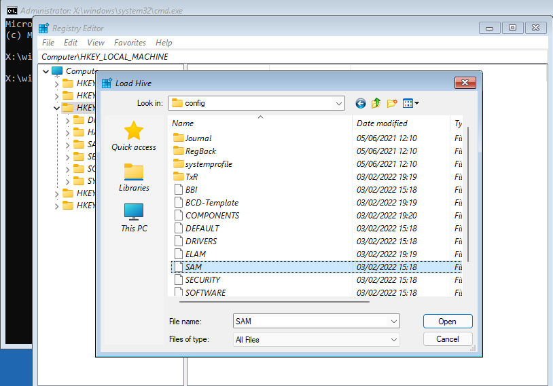Select the systemprofile folder icon
553x386 pixels.
[179, 163]
